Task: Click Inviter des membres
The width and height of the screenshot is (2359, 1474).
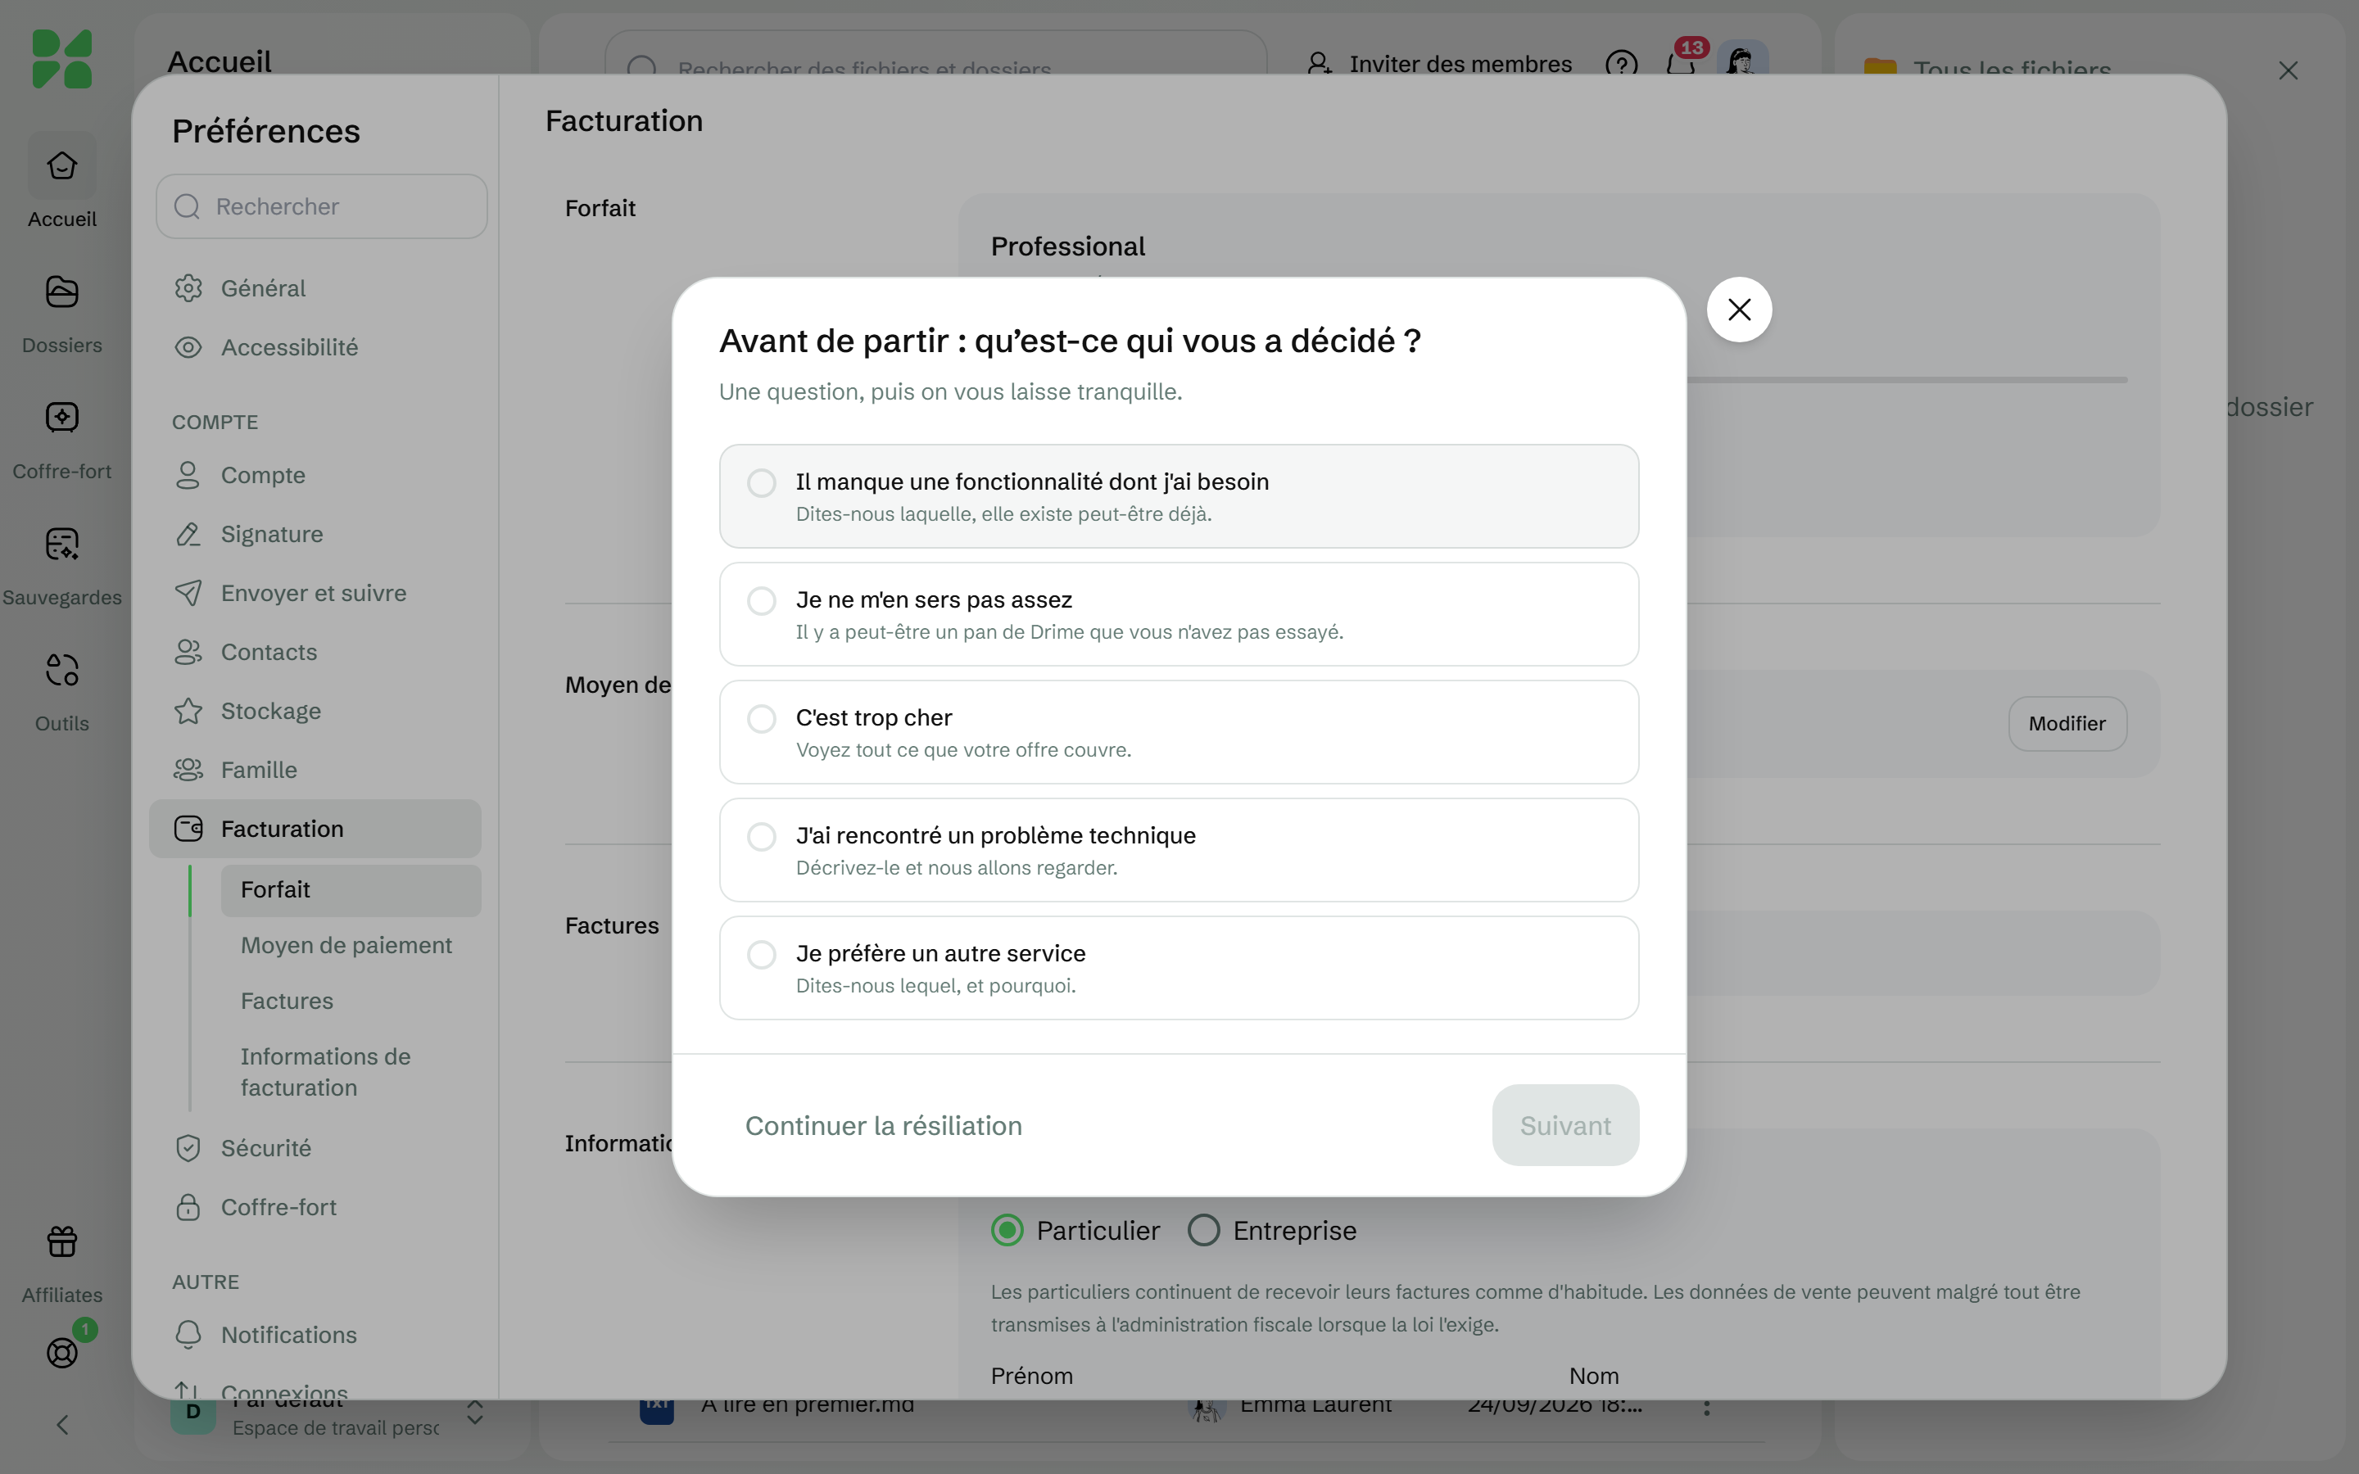Action: click(x=1440, y=65)
